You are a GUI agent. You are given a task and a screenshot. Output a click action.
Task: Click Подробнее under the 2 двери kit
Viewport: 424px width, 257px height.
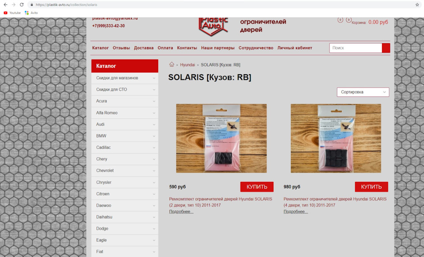pyautogui.click(x=181, y=212)
